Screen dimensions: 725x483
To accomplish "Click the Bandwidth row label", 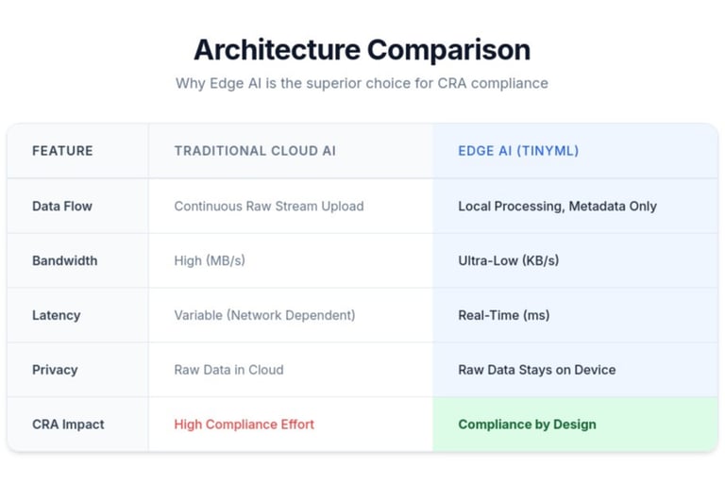I will click(x=64, y=260).
